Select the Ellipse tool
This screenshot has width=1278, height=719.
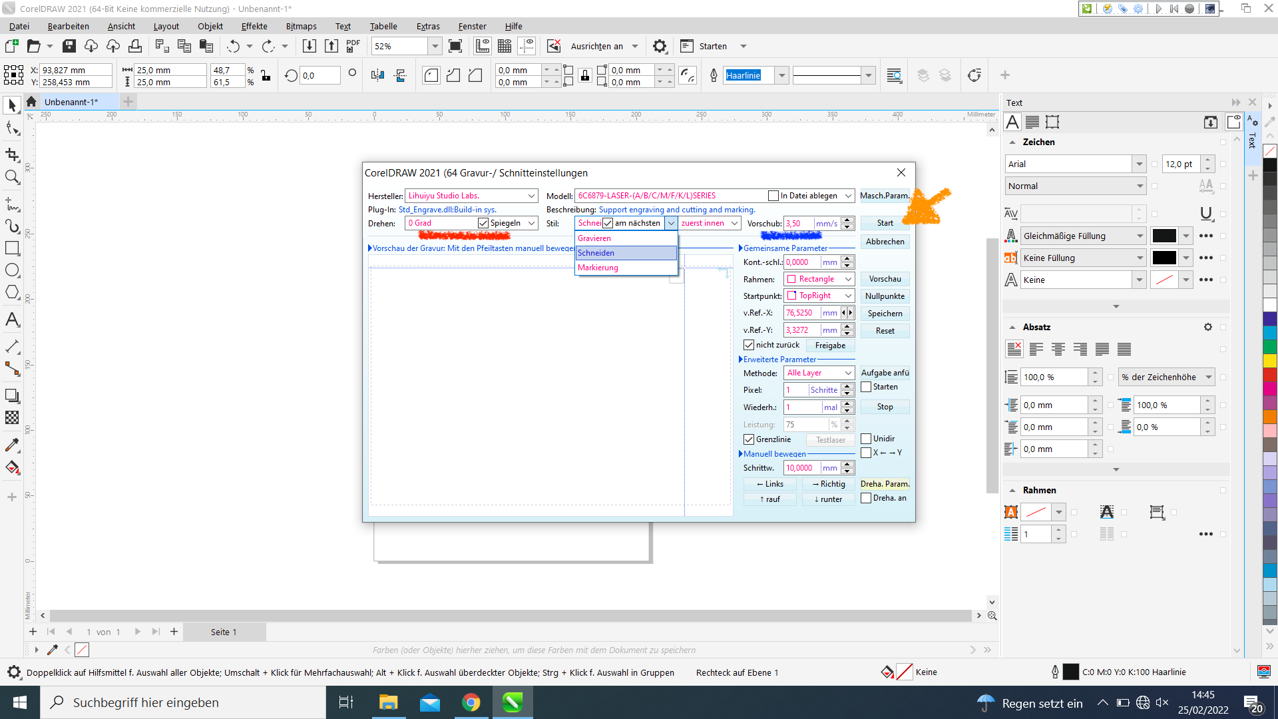(12, 270)
